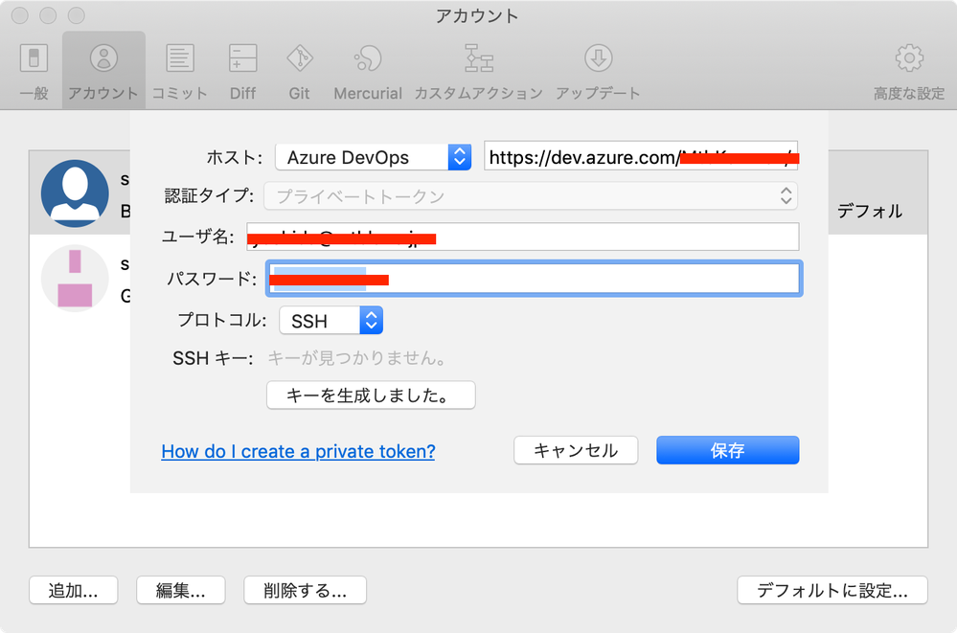This screenshot has height=633, width=957.
Task: Open the ホスト Azure DevOps dropdown
Action: pyautogui.click(x=373, y=157)
